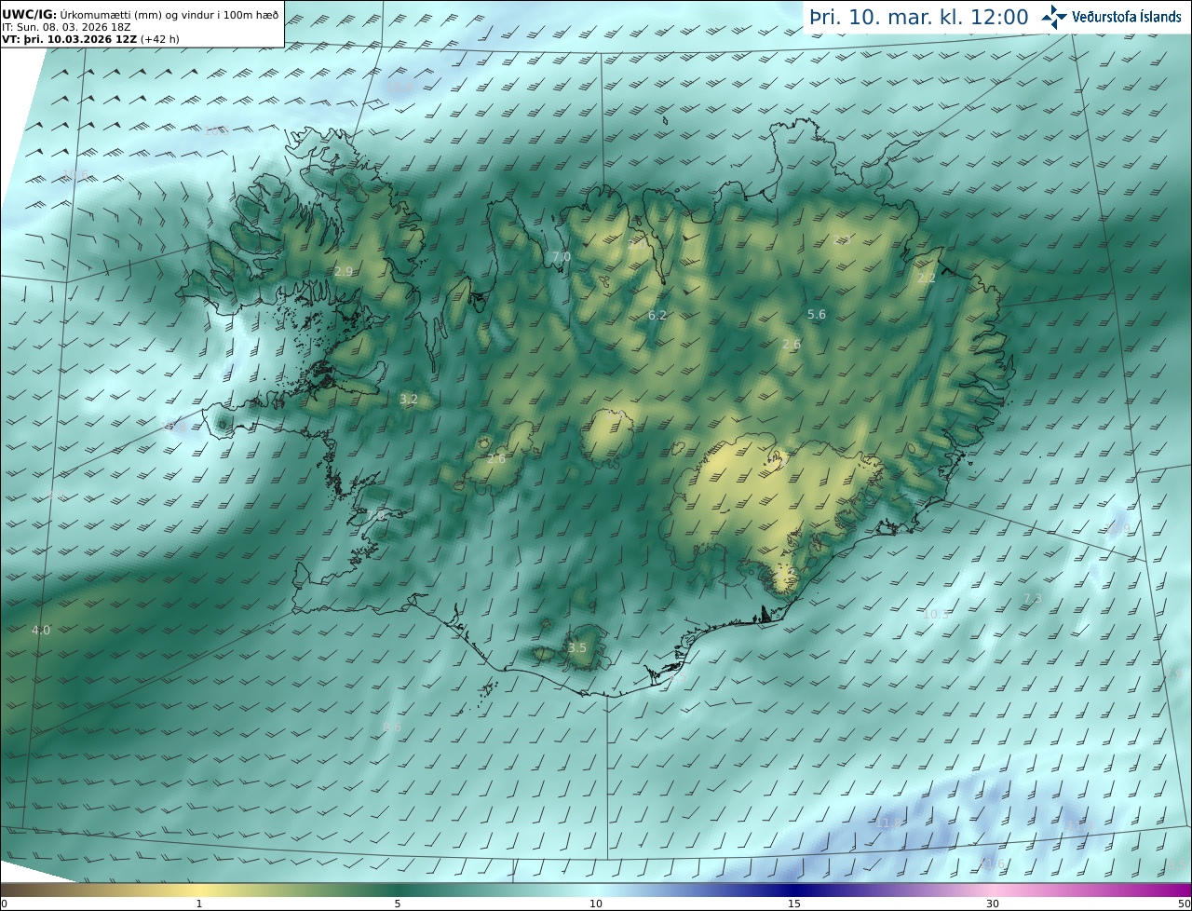
Task: Click the 5.6 value on the map
Action: click(817, 315)
